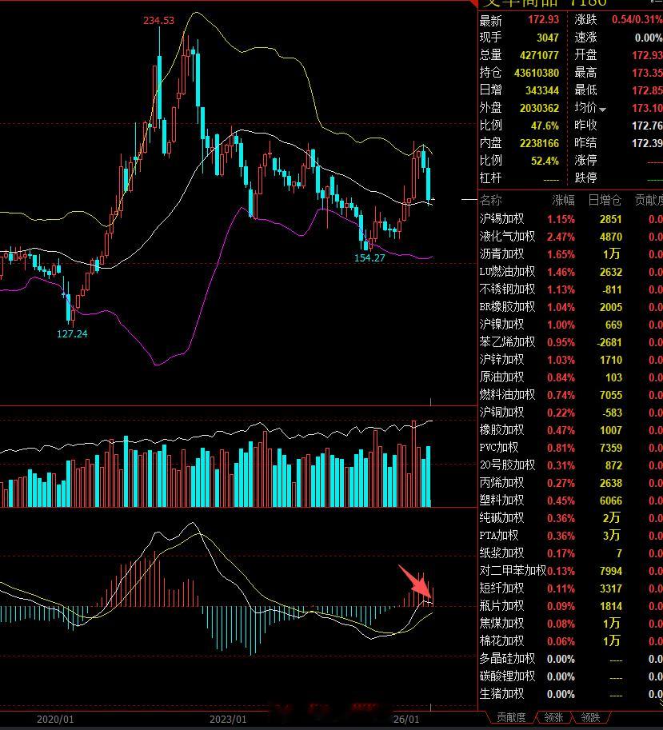Click the 2023/01 date axis label
Image resolution: width=663 pixels, height=730 pixels.
[x=228, y=720]
